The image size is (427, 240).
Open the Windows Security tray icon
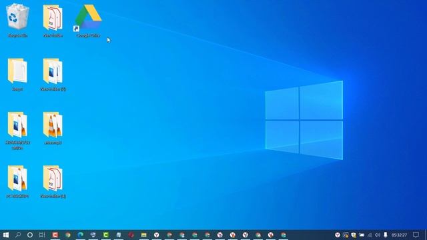pyautogui.click(x=354, y=235)
